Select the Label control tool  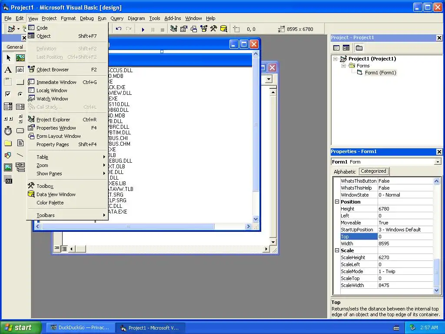(8, 70)
